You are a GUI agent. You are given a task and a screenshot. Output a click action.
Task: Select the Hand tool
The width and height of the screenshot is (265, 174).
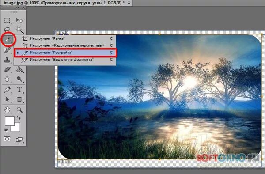click(7, 110)
